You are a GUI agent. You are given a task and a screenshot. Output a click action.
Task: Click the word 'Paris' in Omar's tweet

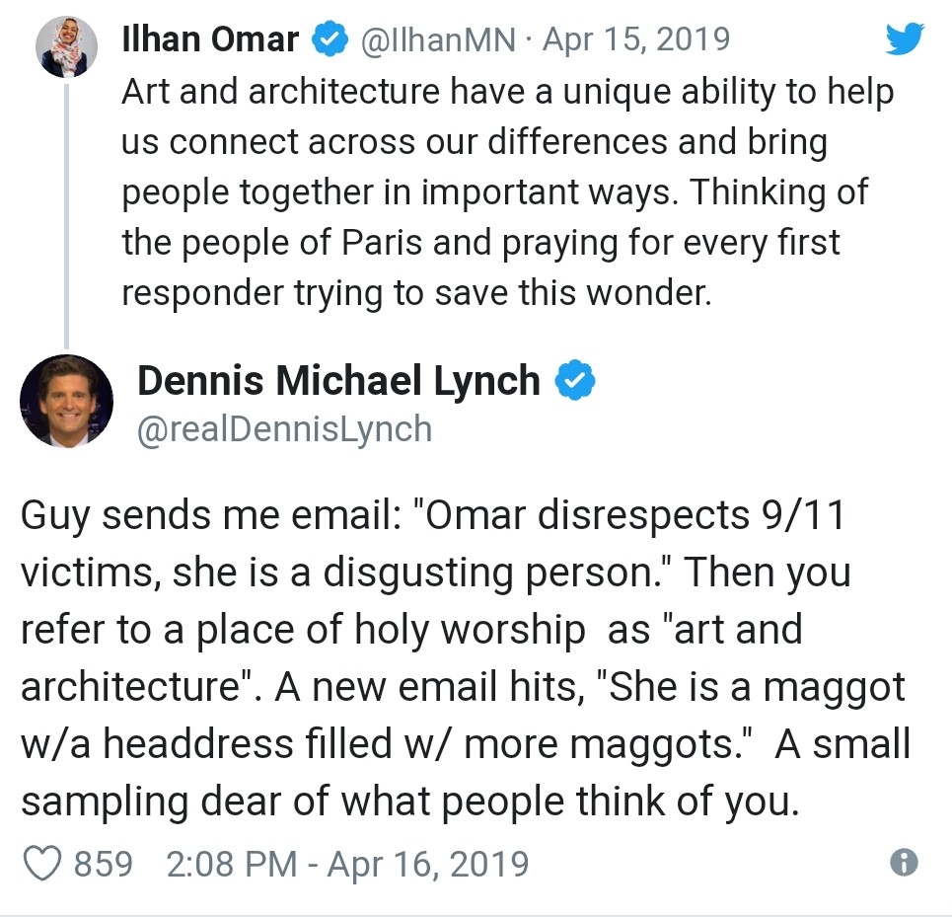pos(382,242)
